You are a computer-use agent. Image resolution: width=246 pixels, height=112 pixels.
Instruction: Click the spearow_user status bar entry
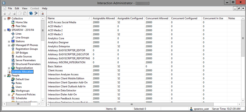pyautogui.click(x=200, y=109)
